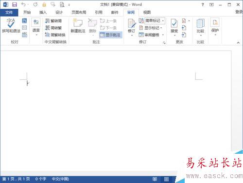Image resolution: width=243 pixels, height=183 pixels.
Task: Click the reject change icon
Action: click(x=184, y=21)
